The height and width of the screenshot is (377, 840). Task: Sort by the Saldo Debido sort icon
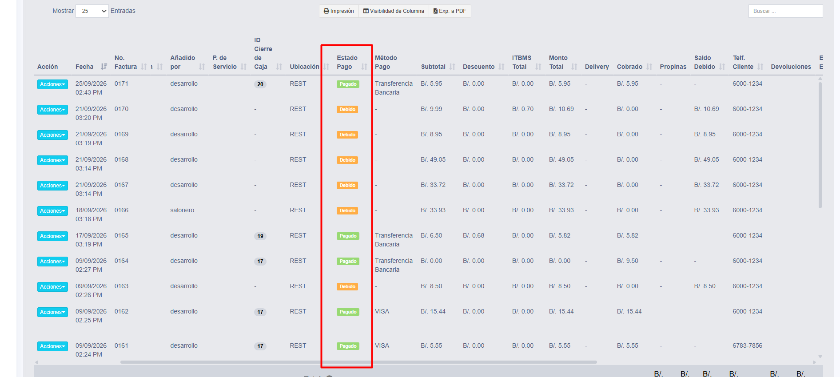click(x=722, y=67)
